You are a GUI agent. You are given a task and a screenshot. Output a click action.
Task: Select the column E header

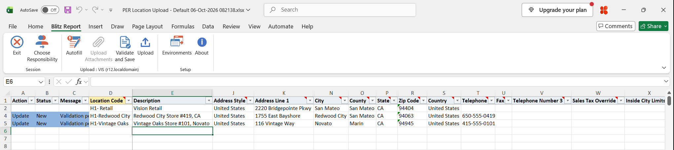click(x=172, y=93)
